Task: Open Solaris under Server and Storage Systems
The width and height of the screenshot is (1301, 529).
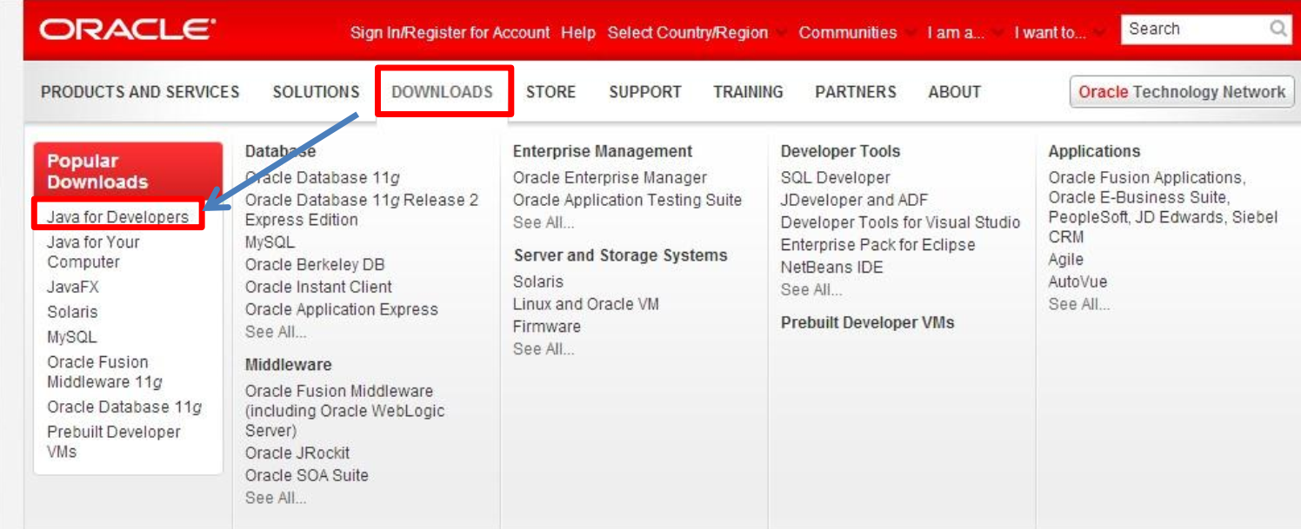Action: (538, 282)
